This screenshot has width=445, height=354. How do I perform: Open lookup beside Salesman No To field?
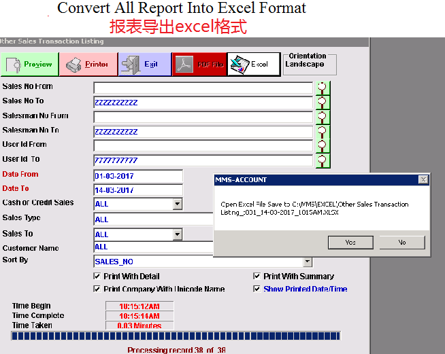point(323,131)
